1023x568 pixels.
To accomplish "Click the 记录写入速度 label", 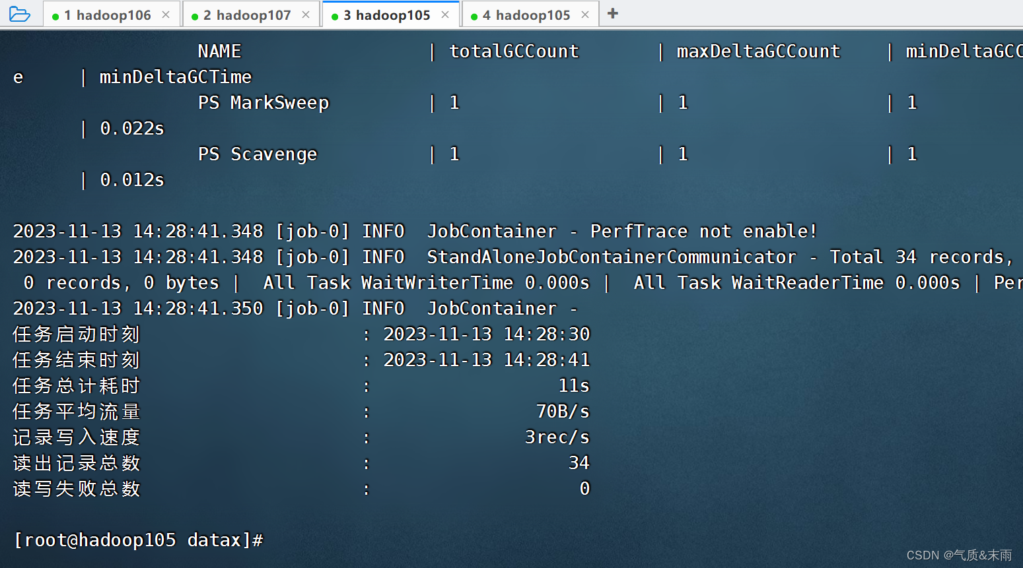I will coord(77,437).
